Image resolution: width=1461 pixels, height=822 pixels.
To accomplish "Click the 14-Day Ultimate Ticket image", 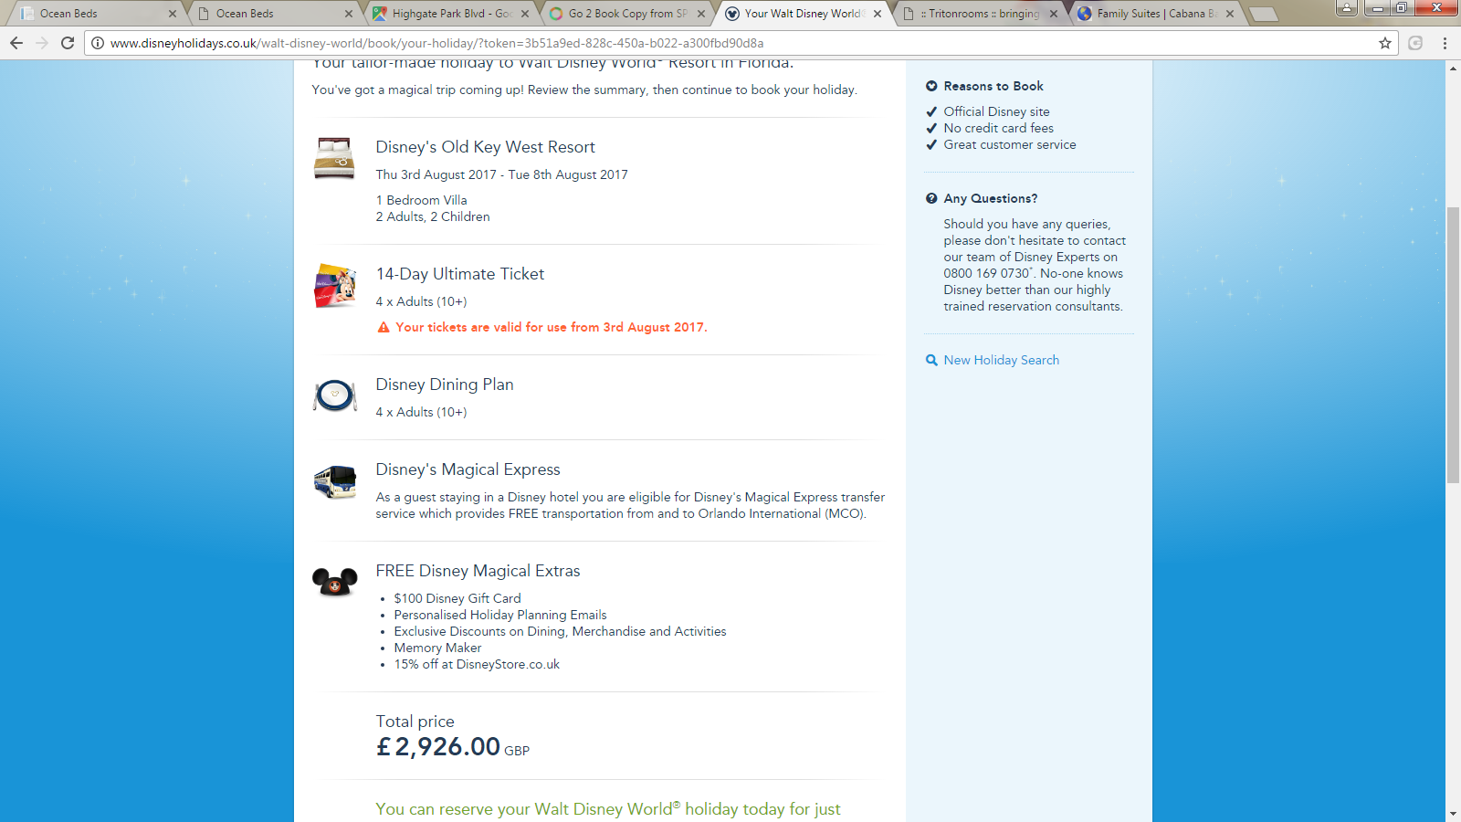I will coord(335,286).
